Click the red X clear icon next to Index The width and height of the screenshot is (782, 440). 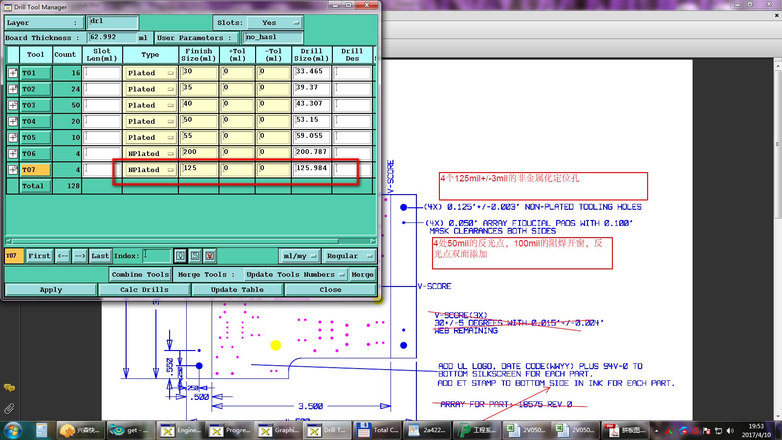tap(210, 256)
